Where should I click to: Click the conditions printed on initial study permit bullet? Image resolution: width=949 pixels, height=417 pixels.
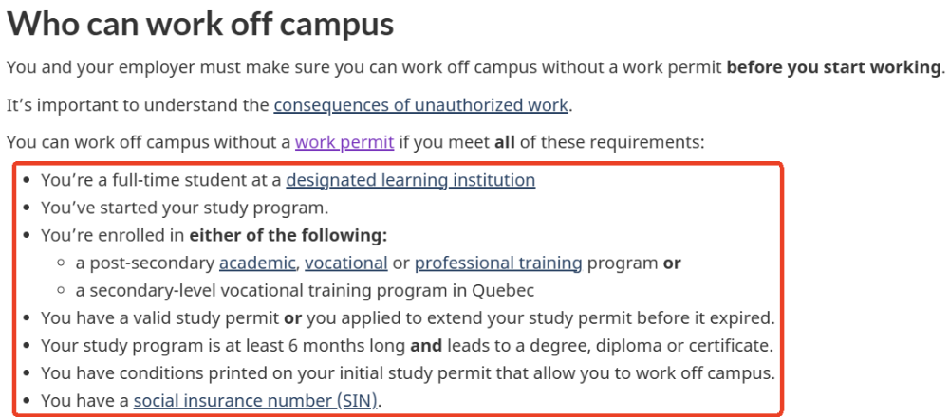[x=408, y=373]
